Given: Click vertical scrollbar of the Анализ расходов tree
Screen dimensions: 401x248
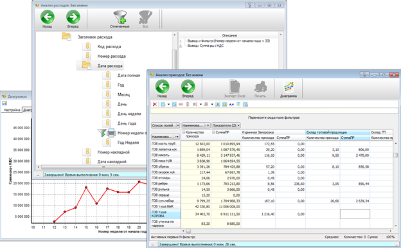Looking at the screenshot, I should tap(175, 59).
